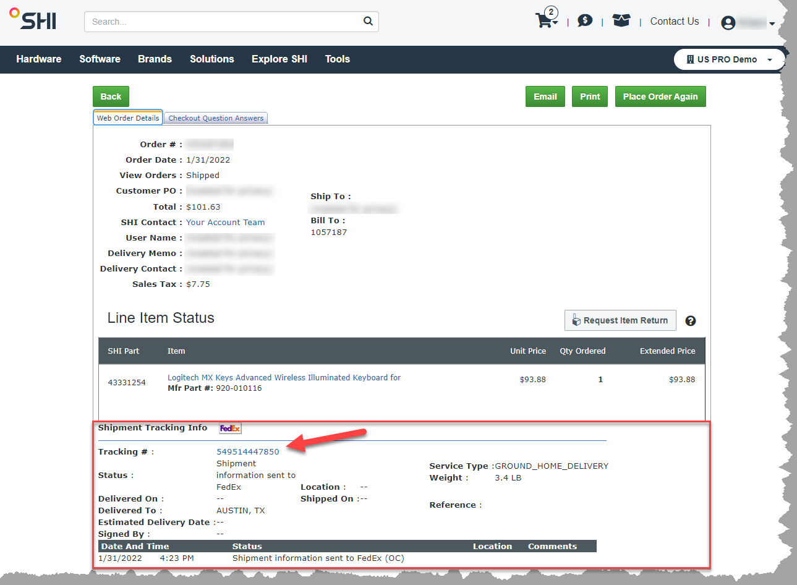Expand the cart dropdown arrow
Screen dimensions: 797x585
[555, 23]
